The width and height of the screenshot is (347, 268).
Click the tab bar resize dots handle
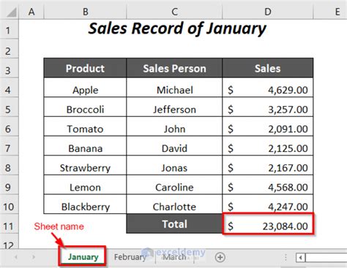286,257
